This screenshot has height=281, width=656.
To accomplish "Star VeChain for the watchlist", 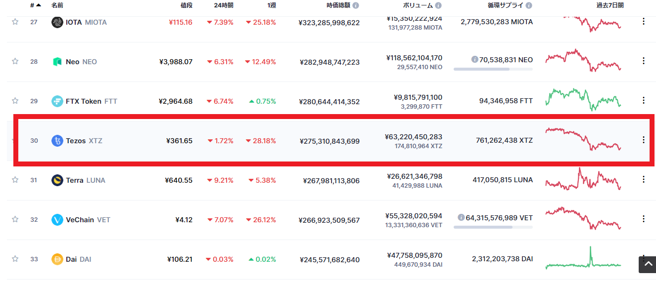I will 15,219.
